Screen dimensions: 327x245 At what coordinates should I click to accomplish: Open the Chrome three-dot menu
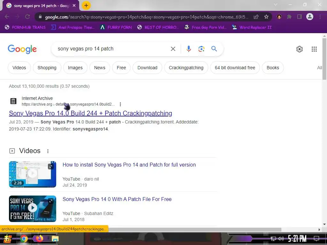[320, 17]
